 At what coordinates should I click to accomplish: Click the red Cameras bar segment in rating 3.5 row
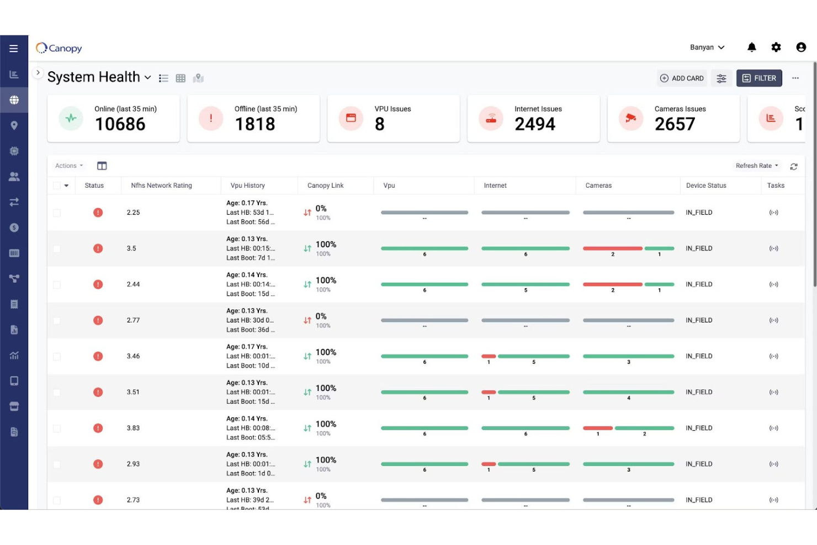(613, 248)
